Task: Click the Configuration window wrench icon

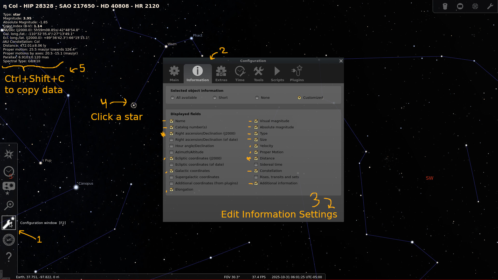Action: (x=9, y=223)
